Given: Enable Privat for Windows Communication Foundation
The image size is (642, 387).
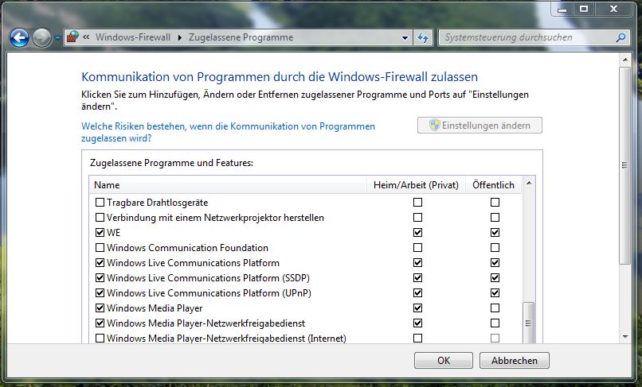Looking at the screenshot, I should coord(417,248).
